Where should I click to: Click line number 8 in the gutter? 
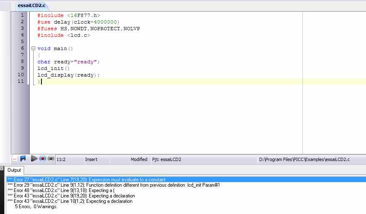22,61
